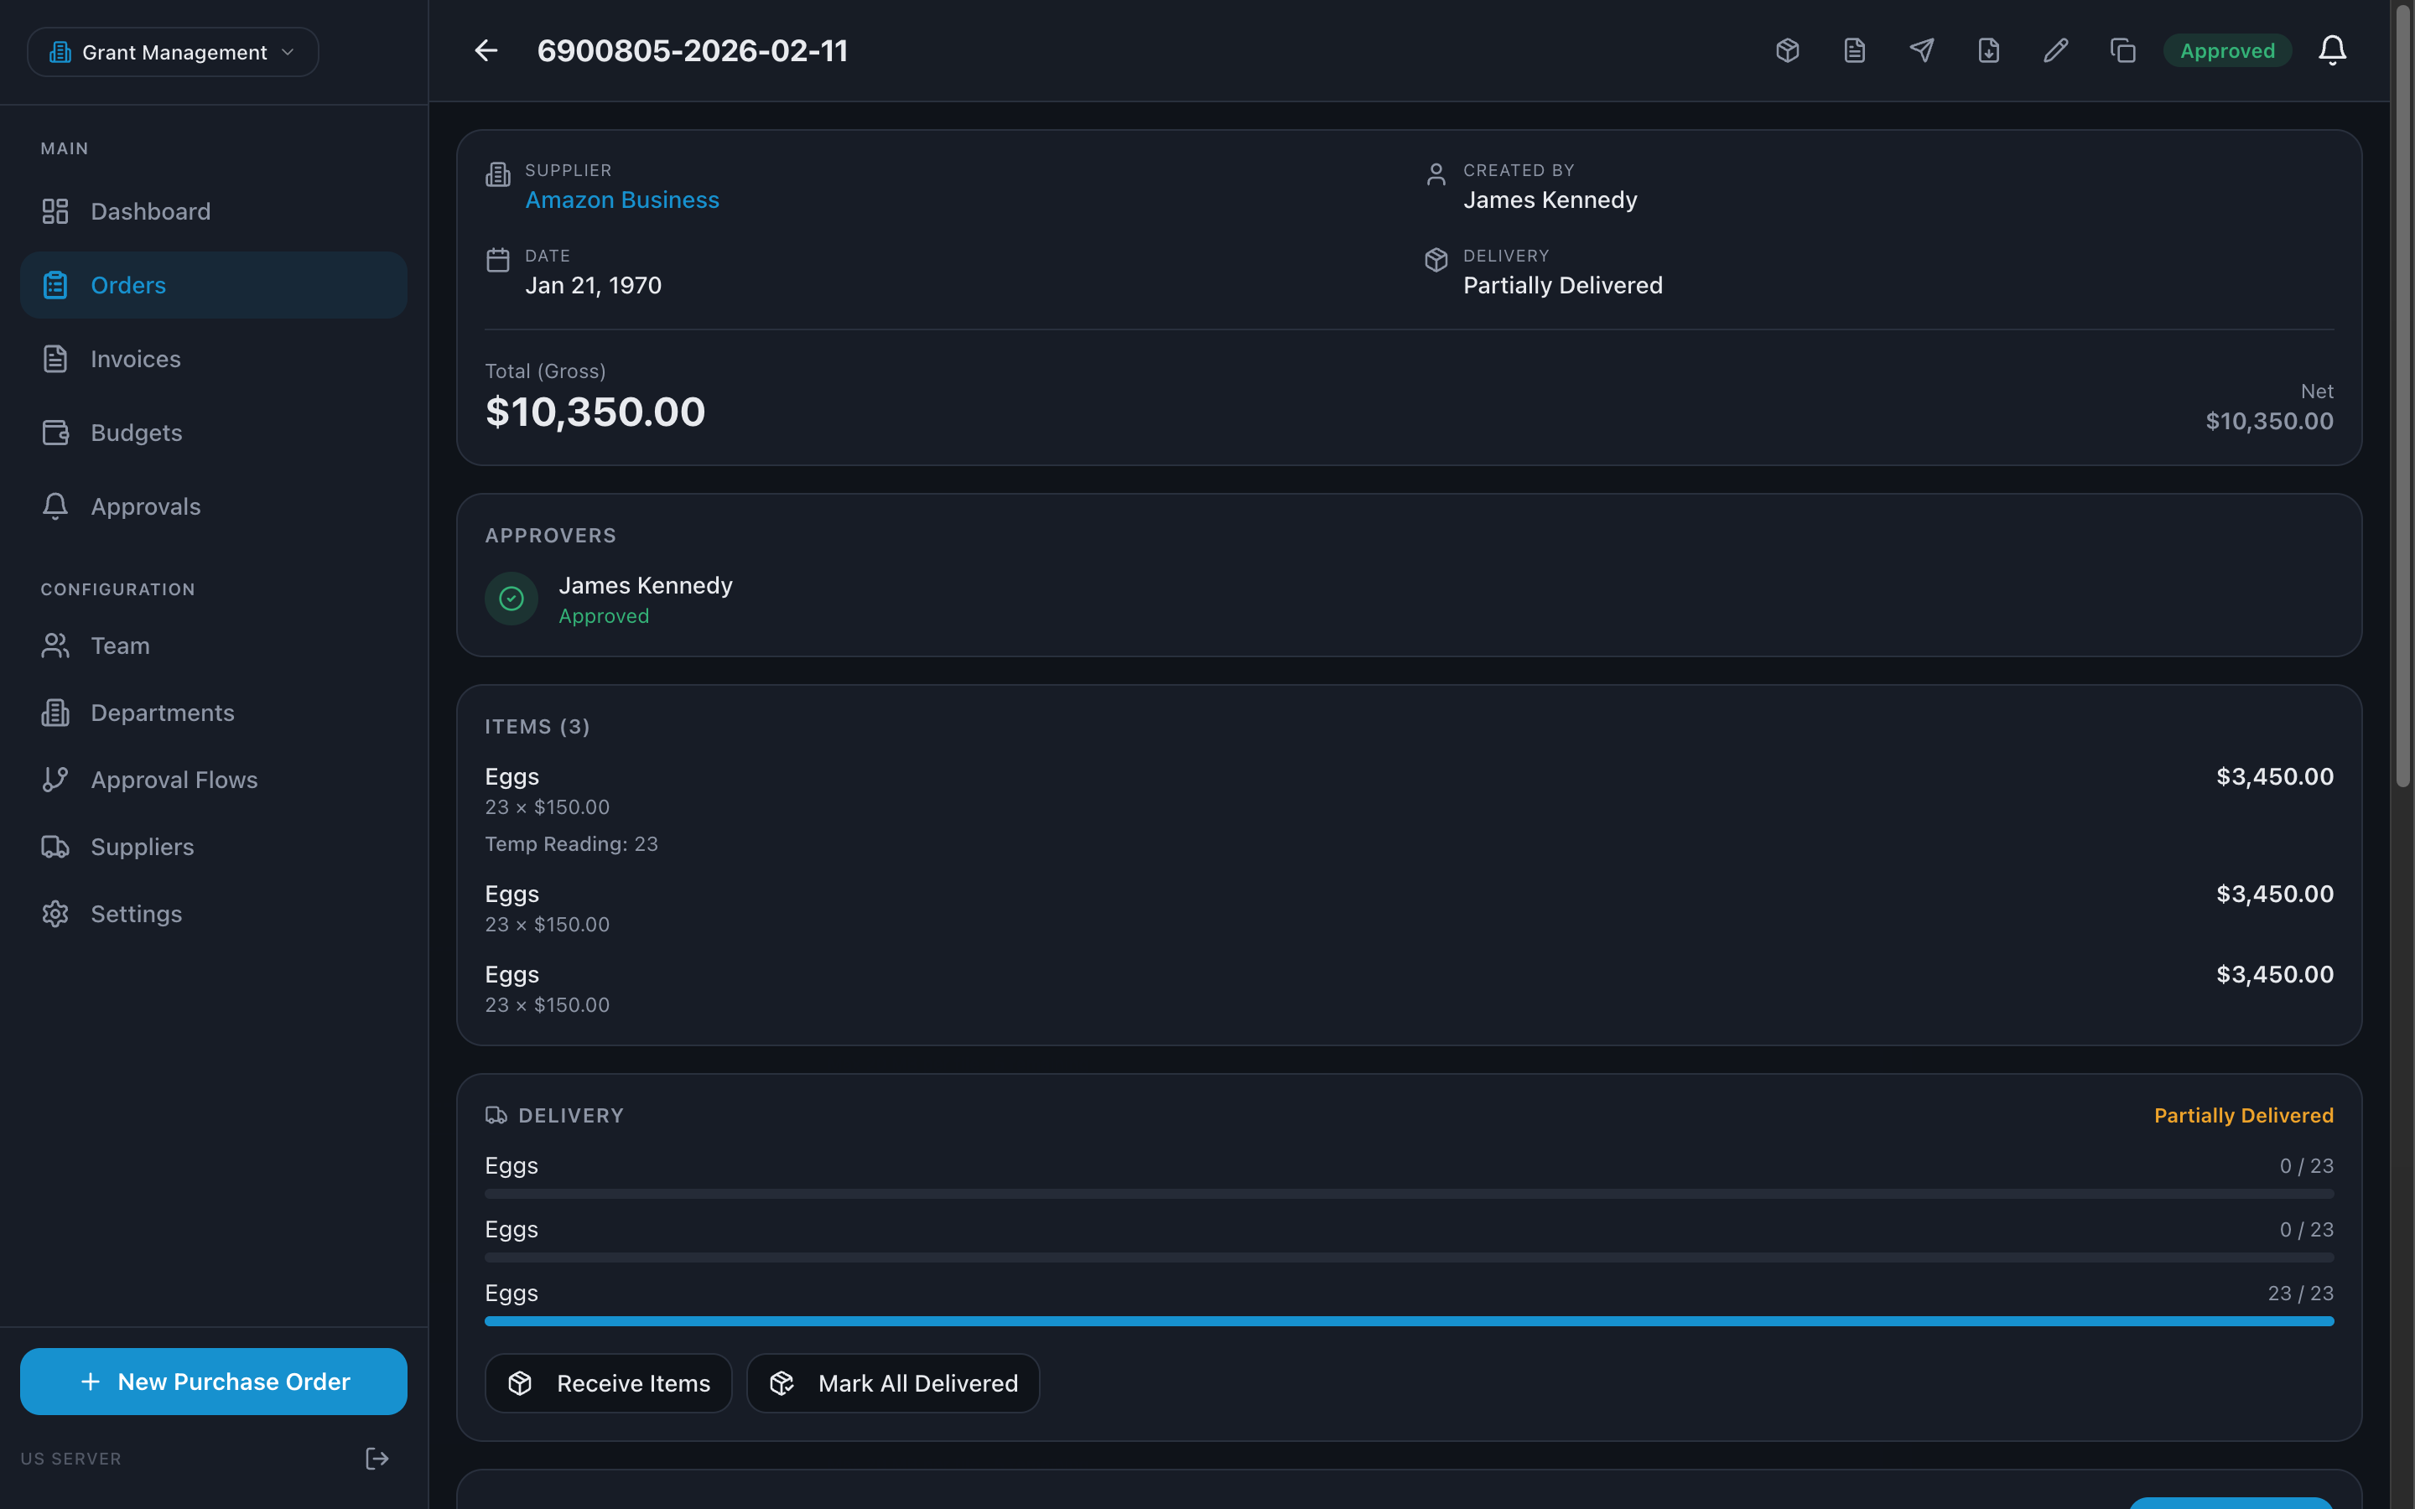Click Receive Items button

tap(609, 1383)
